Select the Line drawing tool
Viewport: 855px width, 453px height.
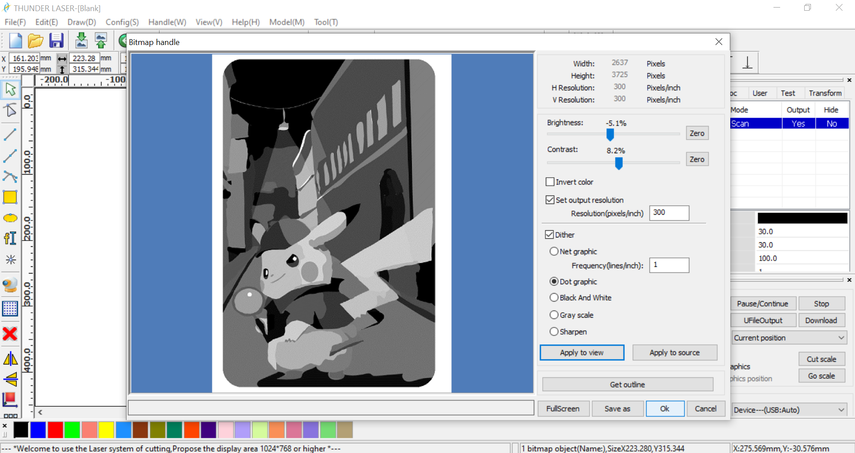click(x=10, y=134)
